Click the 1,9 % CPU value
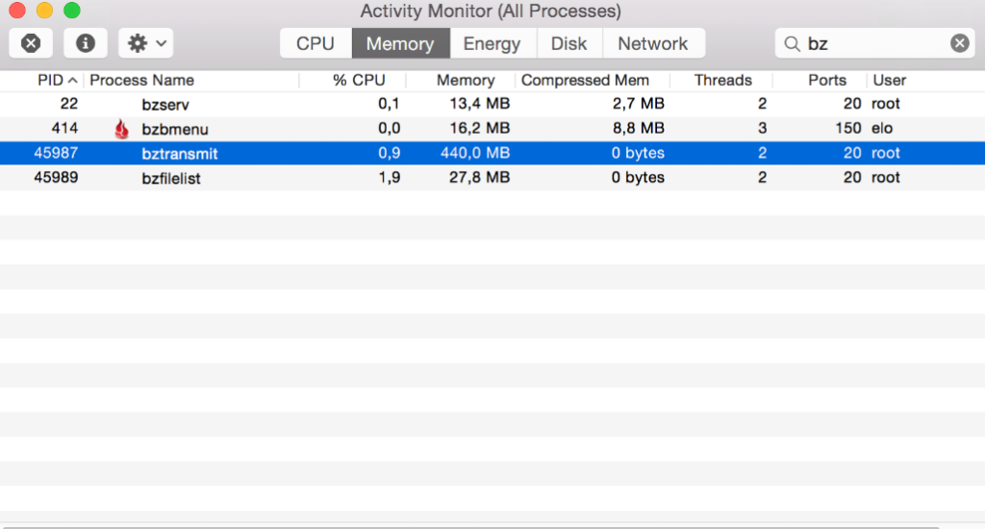Viewport: 985px width, 529px height. coord(389,177)
